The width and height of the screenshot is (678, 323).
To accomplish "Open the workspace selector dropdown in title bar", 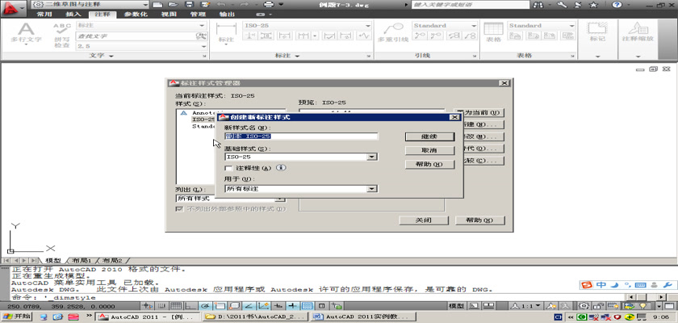I will [x=144, y=4].
